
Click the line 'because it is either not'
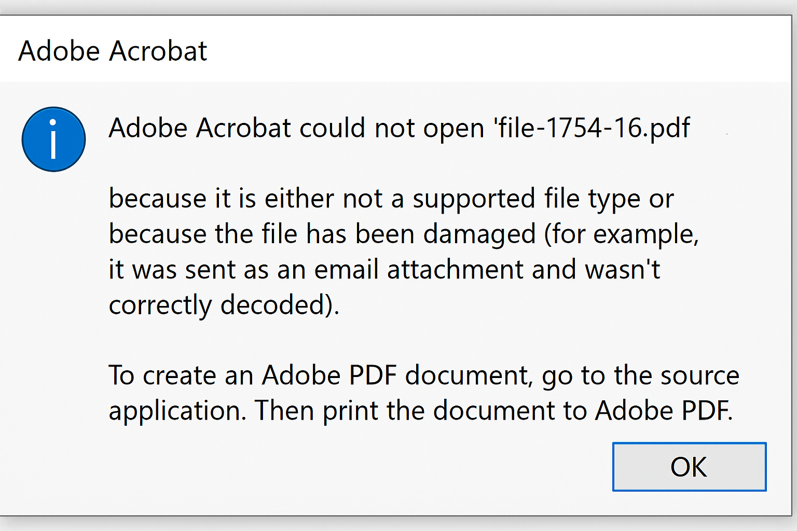pos(245,199)
